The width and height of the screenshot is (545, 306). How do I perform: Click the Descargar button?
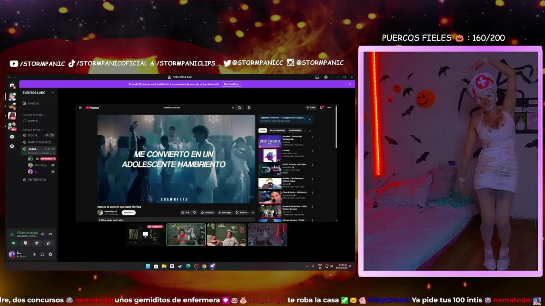coord(225,212)
